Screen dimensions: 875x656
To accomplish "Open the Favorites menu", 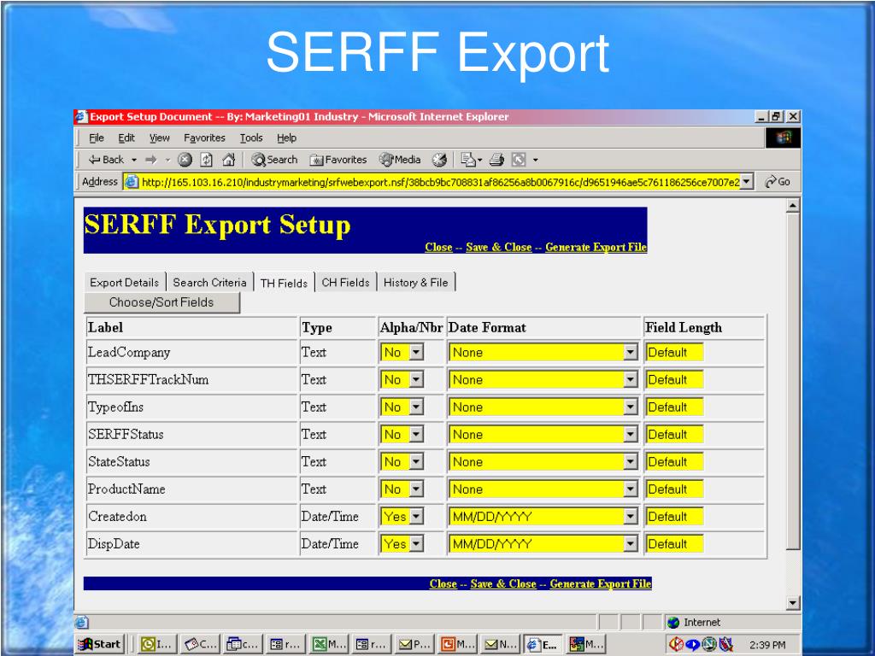I will pos(204,138).
